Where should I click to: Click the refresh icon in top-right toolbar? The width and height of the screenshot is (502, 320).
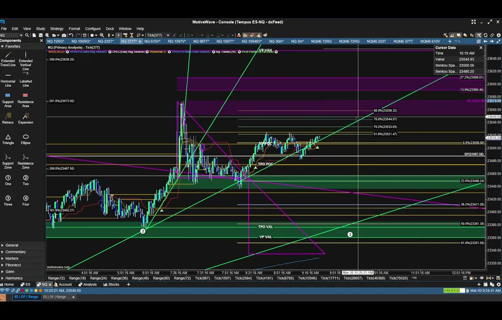tap(486, 35)
